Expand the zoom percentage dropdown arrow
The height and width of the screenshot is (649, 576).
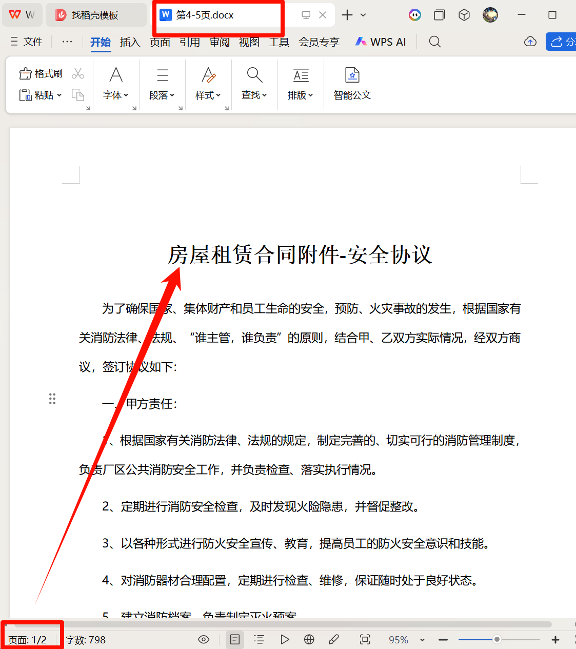pos(422,640)
